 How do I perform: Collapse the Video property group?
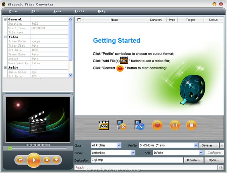click(x=5, y=37)
